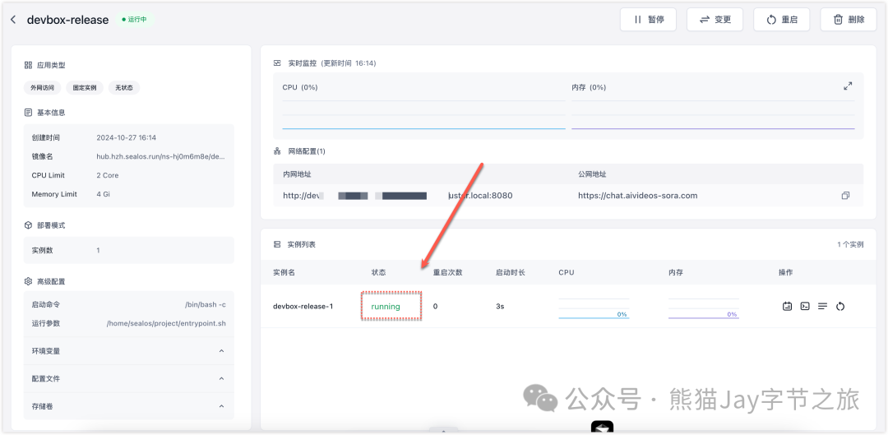Image resolution: width=888 pixels, height=435 pixels.
Task: Click the internal address ending local:8080
Action: (x=398, y=196)
